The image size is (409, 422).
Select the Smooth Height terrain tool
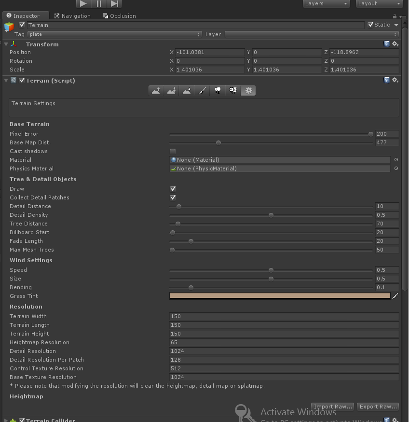(187, 90)
